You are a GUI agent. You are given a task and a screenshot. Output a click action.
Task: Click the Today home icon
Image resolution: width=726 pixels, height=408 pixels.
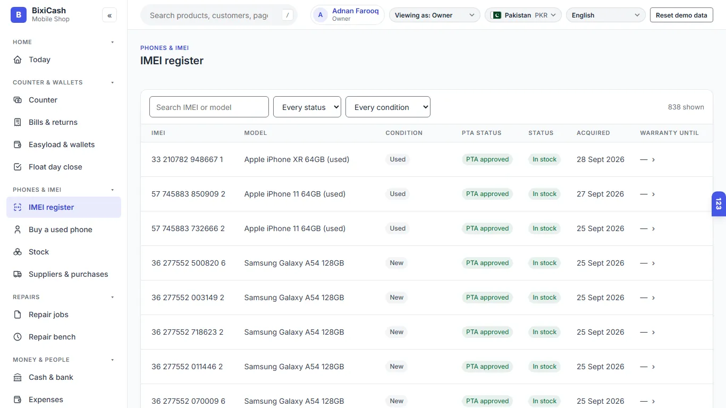(x=18, y=59)
